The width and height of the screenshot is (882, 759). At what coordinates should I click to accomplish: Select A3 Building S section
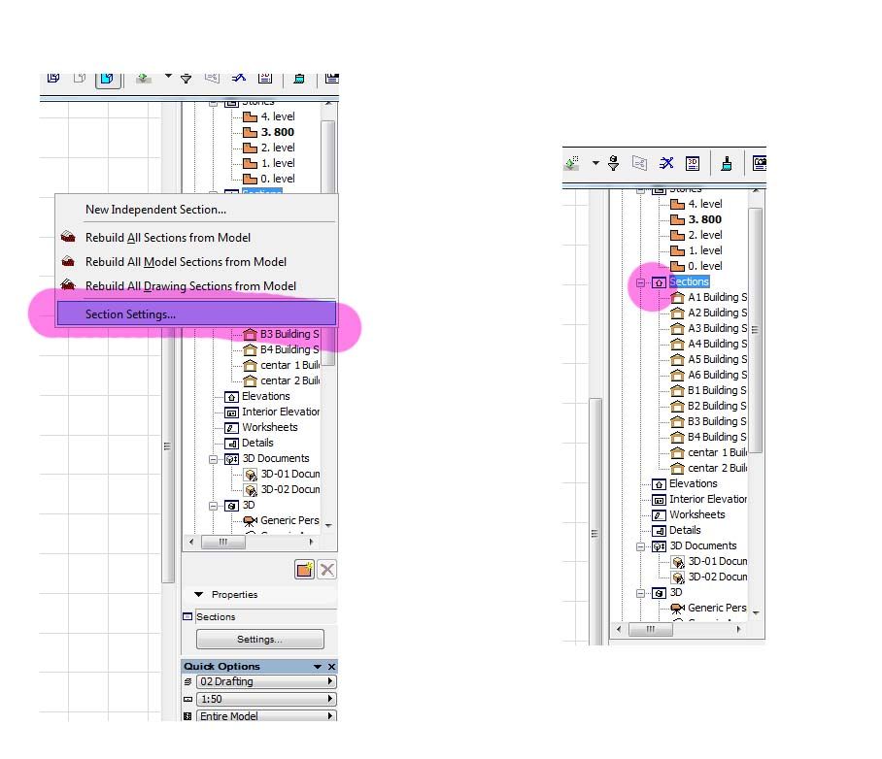click(717, 328)
